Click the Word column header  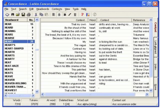(92, 20)
